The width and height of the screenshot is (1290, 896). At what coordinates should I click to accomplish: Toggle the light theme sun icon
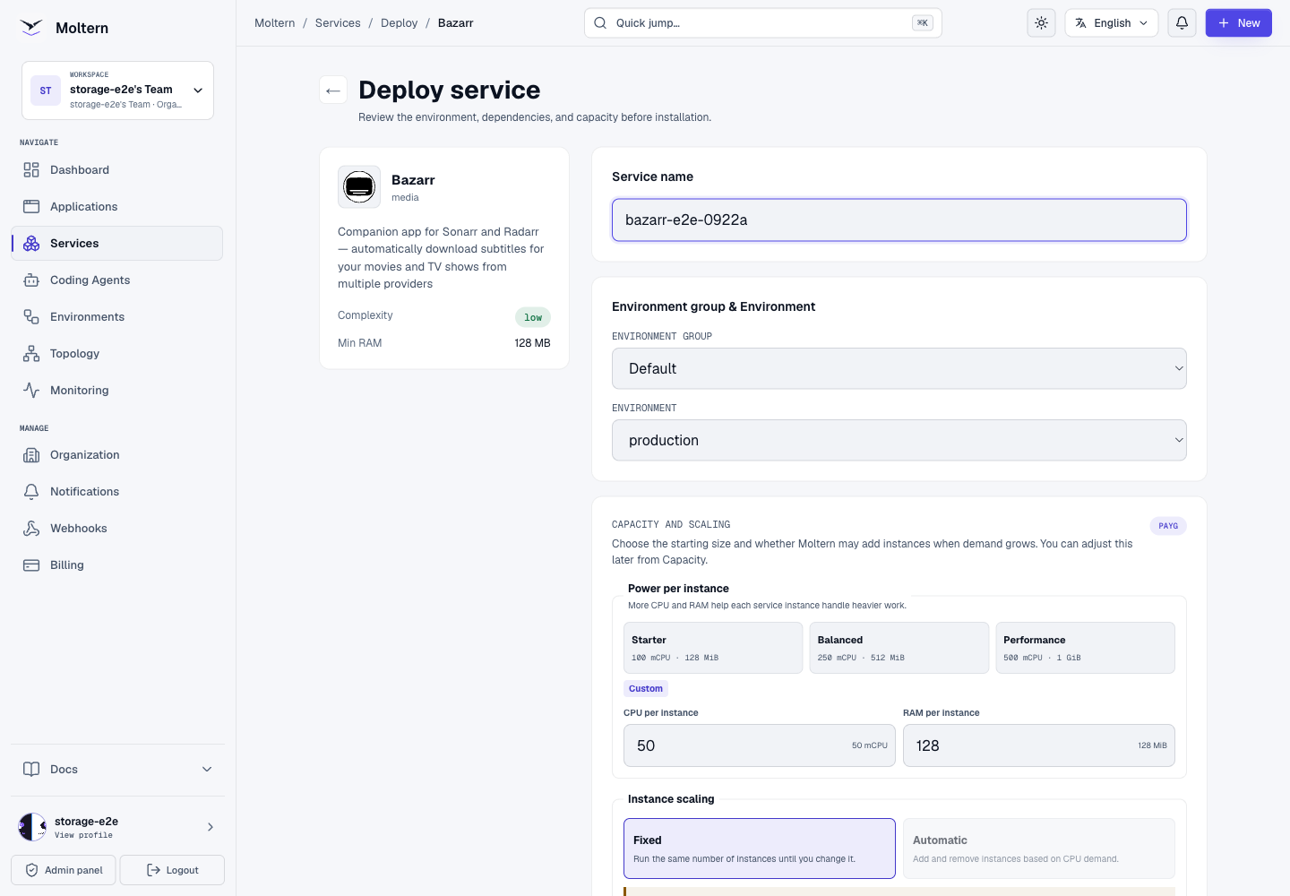[x=1041, y=23]
